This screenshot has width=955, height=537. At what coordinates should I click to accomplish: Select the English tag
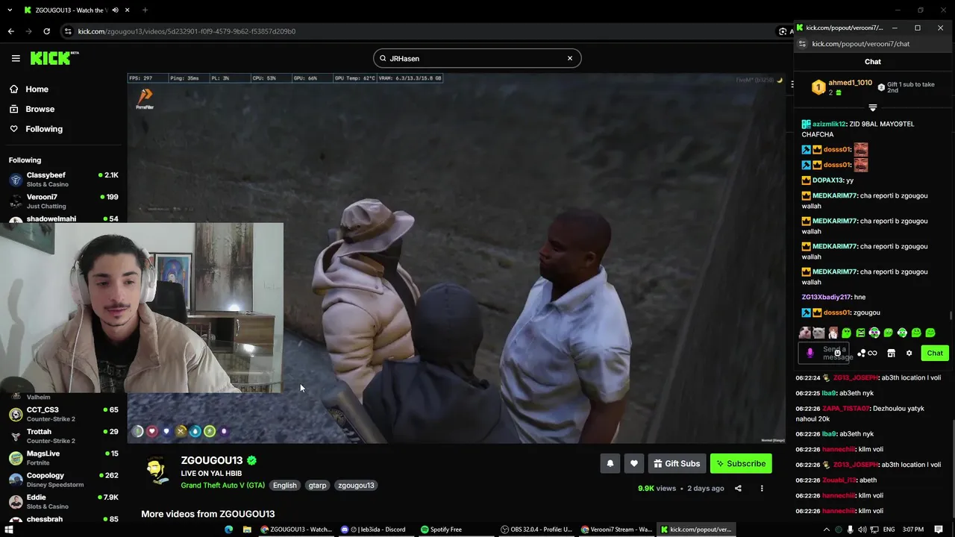(x=284, y=486)
